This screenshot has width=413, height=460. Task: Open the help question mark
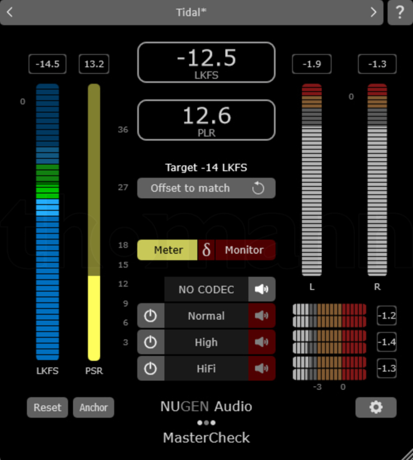click(400, 13)
